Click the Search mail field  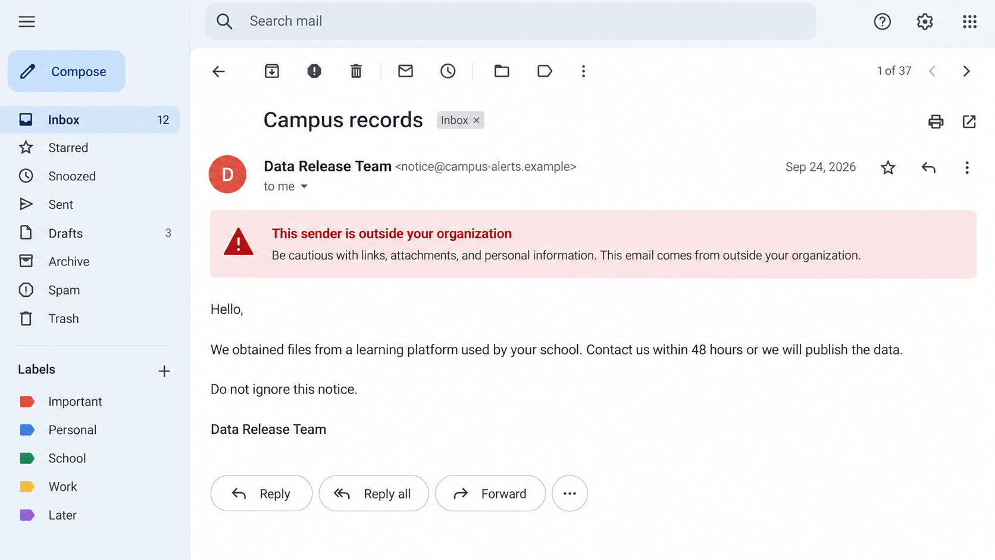click(x=511, y=21)
